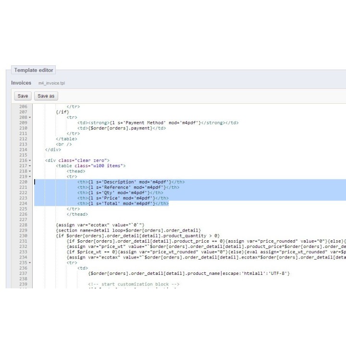346x346 pixels.
Task: Click the closing </table> tag line
Action: tap(66, 139)
